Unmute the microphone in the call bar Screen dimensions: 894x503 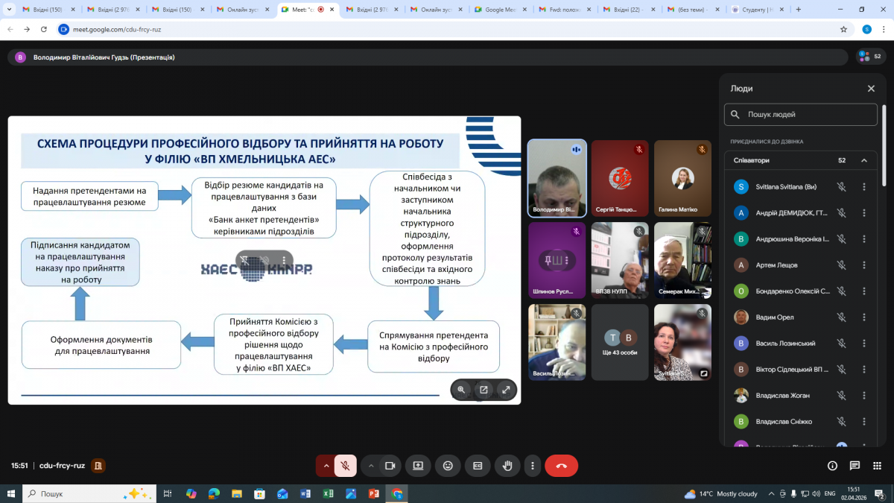(x=345, y=466)
